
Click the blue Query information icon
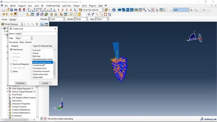pos(114,10)
